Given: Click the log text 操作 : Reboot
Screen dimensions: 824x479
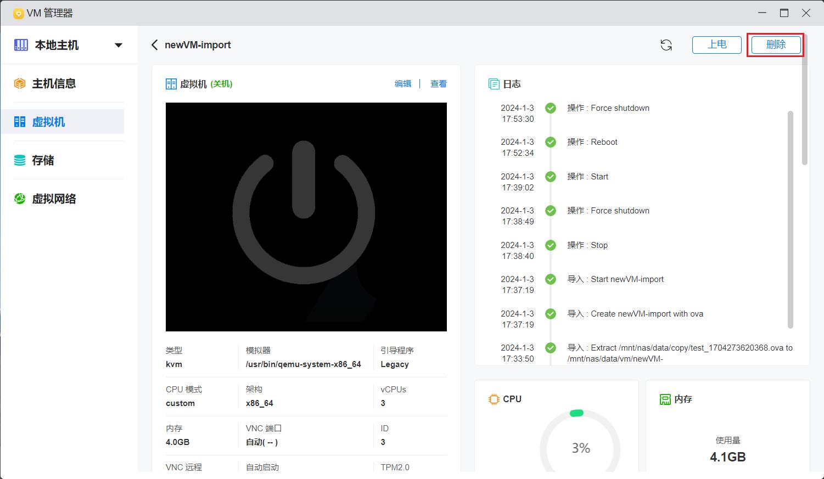Looking at the screenshot, I should [x=592, y=142].
